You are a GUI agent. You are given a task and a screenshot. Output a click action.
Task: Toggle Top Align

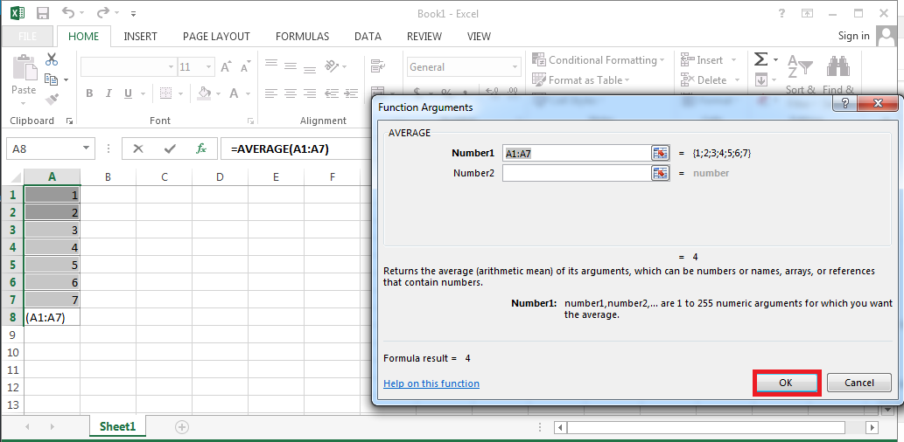point(271,66)
